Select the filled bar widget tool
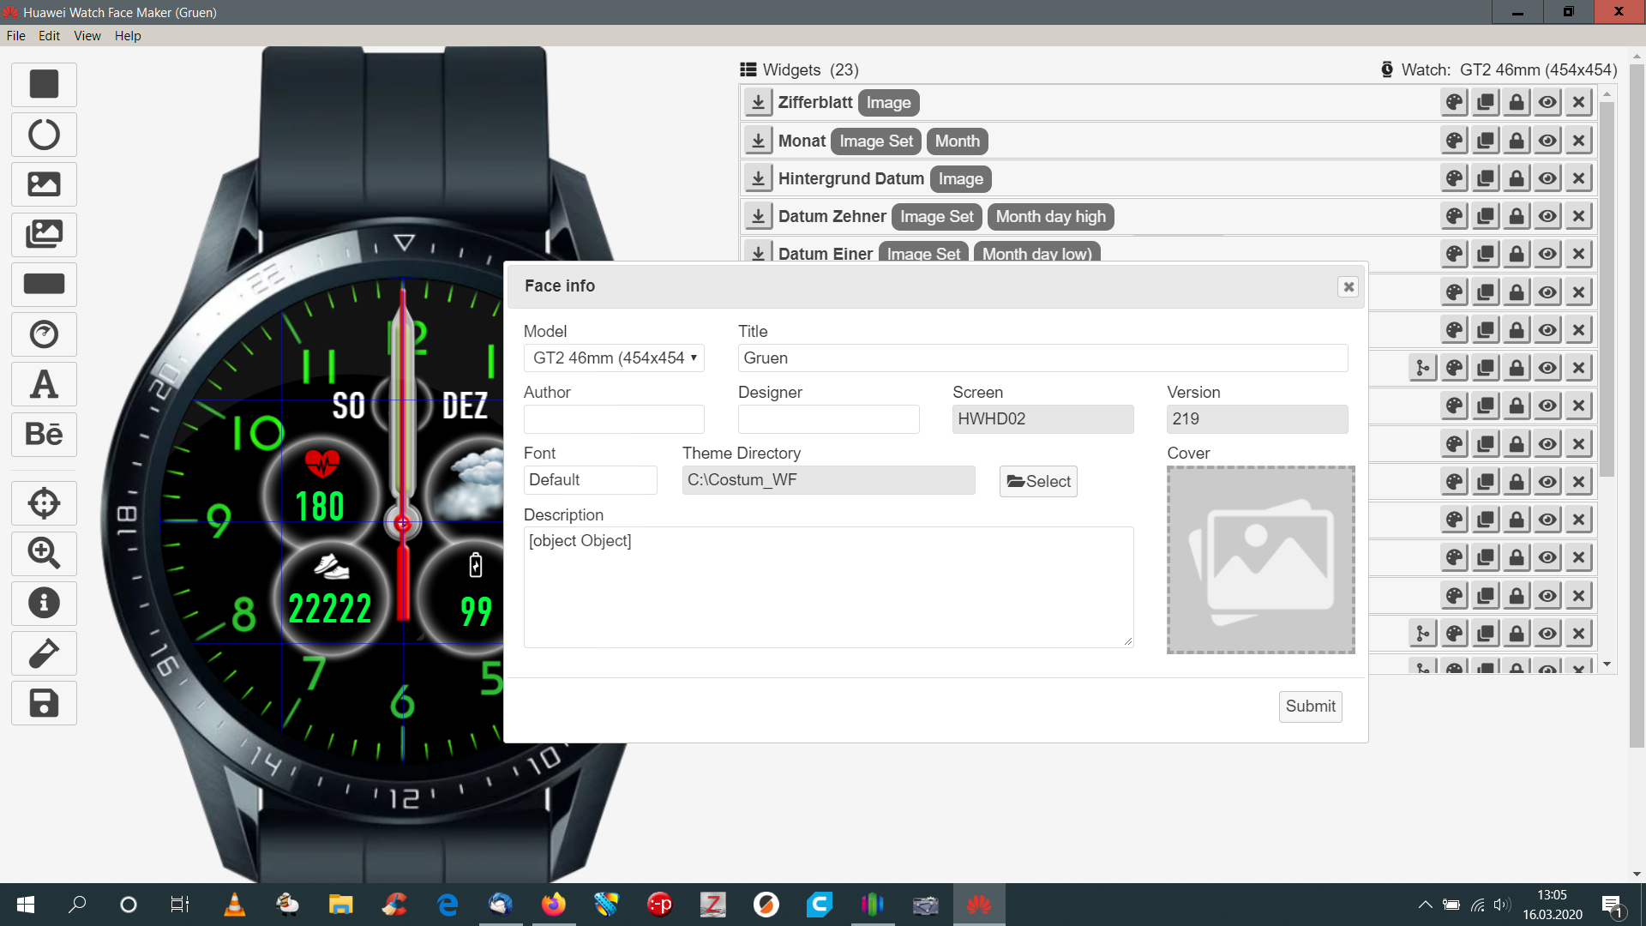 click(44, 284)
